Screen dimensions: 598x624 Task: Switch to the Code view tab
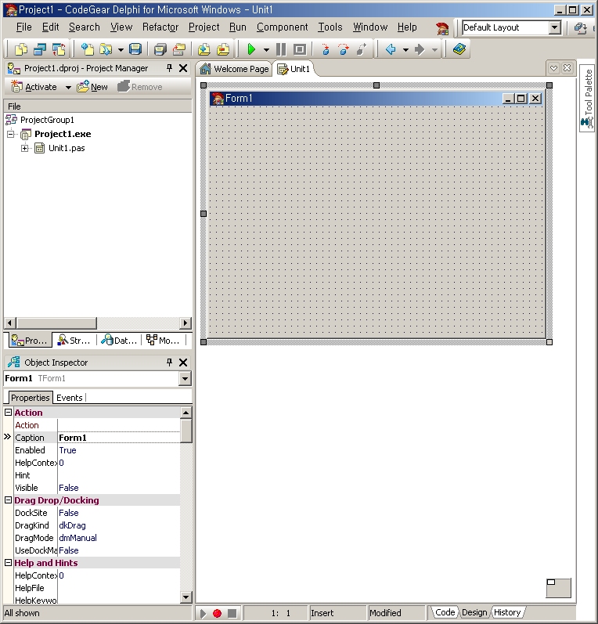tap(445, 612)
